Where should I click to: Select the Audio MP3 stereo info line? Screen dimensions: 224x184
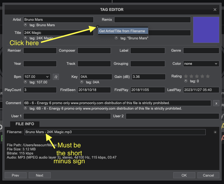click(62, 157)
